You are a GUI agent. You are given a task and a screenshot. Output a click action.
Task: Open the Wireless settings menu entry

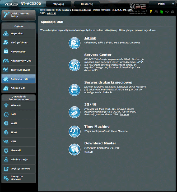coord(18,105)
